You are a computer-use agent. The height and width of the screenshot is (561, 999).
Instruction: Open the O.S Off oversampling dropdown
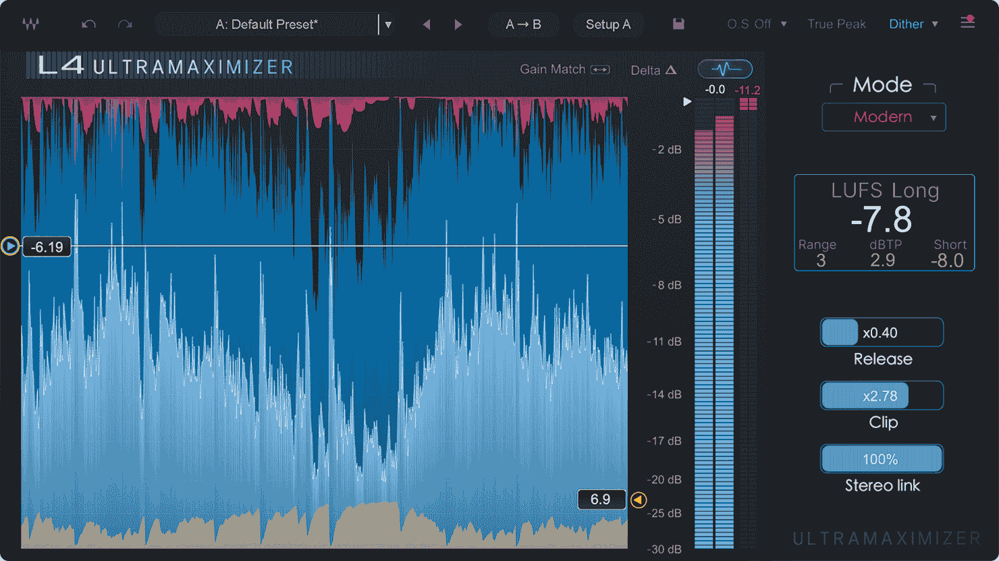(755, 24)
